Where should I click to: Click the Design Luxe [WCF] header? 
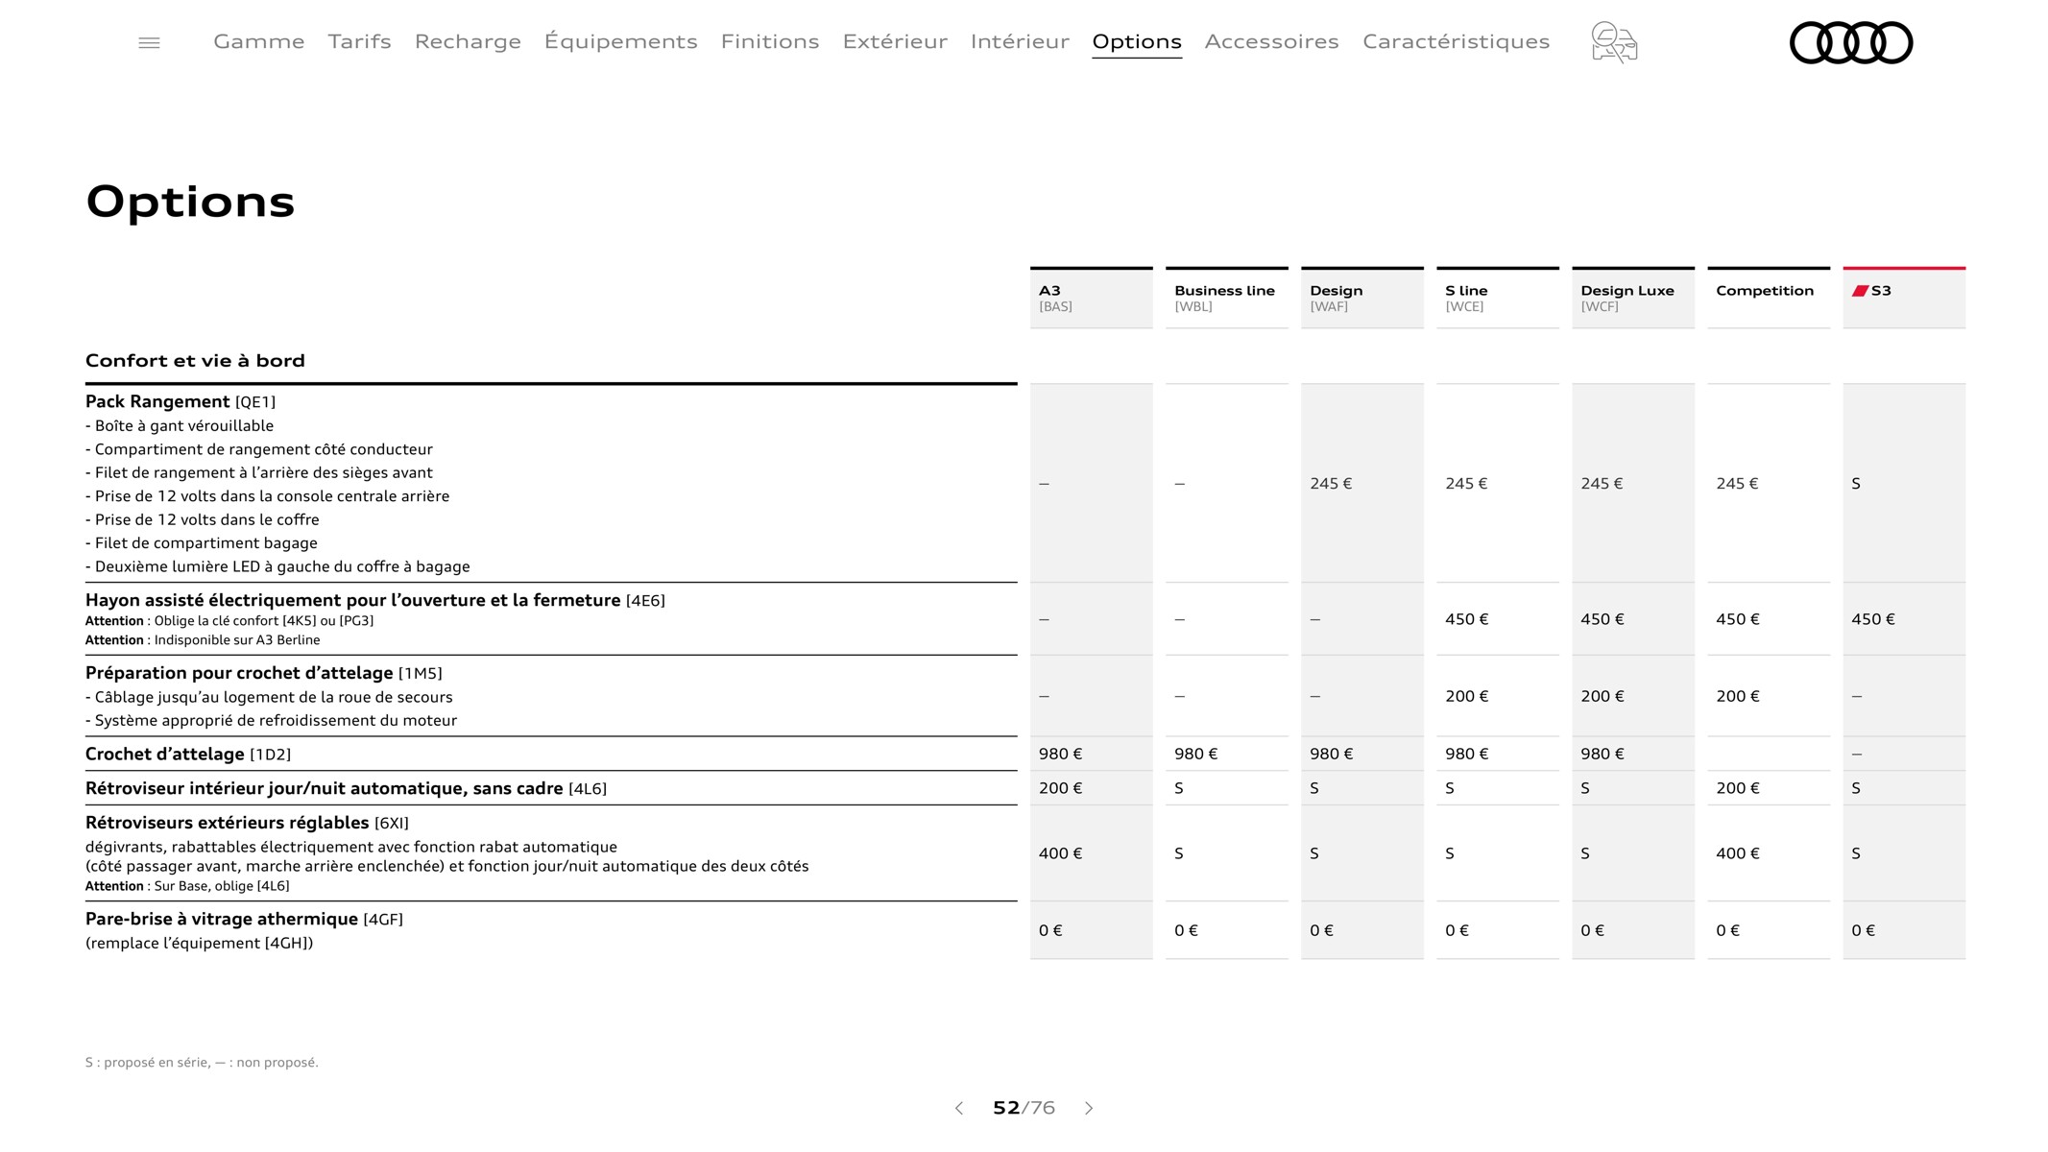click(1632, 298)
